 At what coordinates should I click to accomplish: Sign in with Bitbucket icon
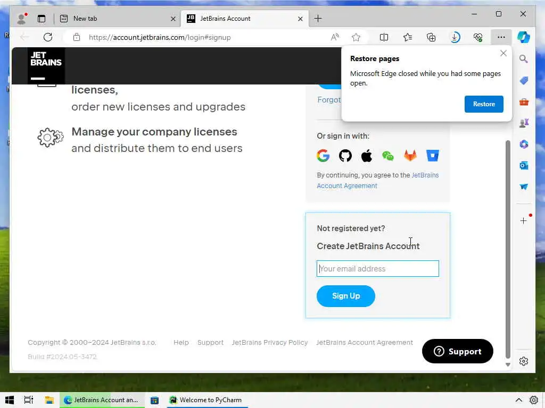tap(432, 156)
